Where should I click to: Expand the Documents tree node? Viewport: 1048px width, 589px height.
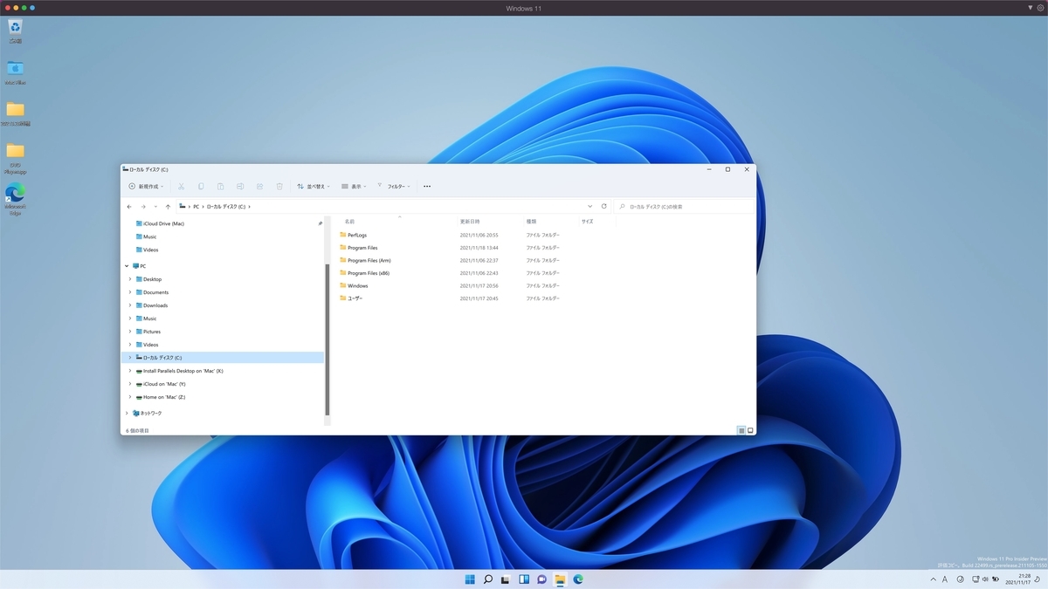(130, 292)
